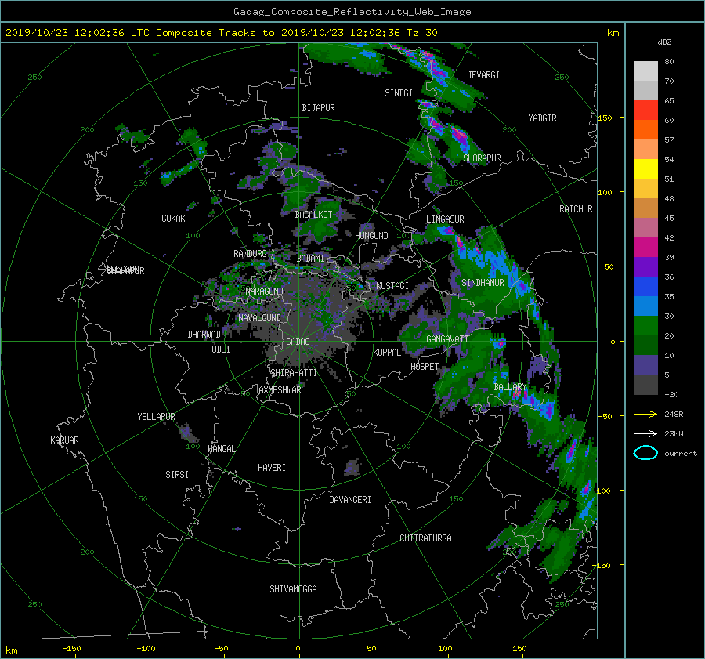Pick the bright yellow dBZ legend swatch

tap(645, 168)
